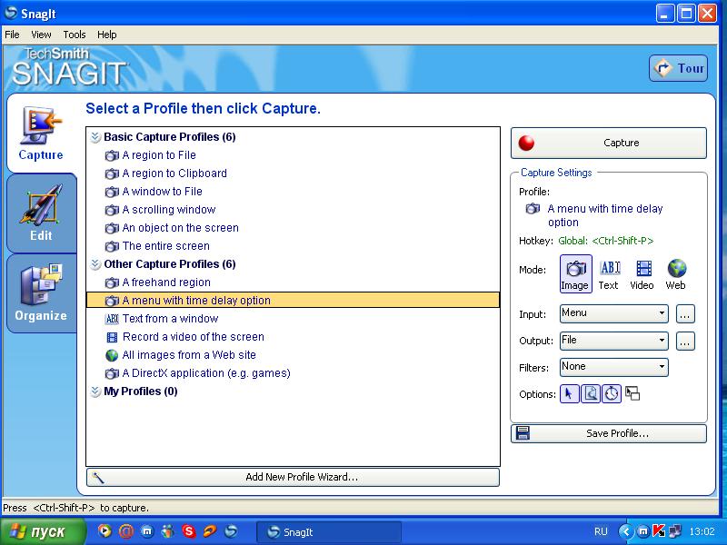Click the ABI icon beside Text from a window
The image size is (727, 545).
pos(112,319)
